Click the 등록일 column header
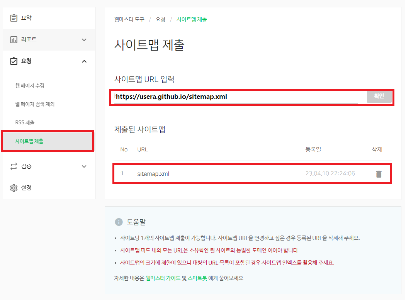The width and height of the screenshot is (406, 300). point(313,149)
